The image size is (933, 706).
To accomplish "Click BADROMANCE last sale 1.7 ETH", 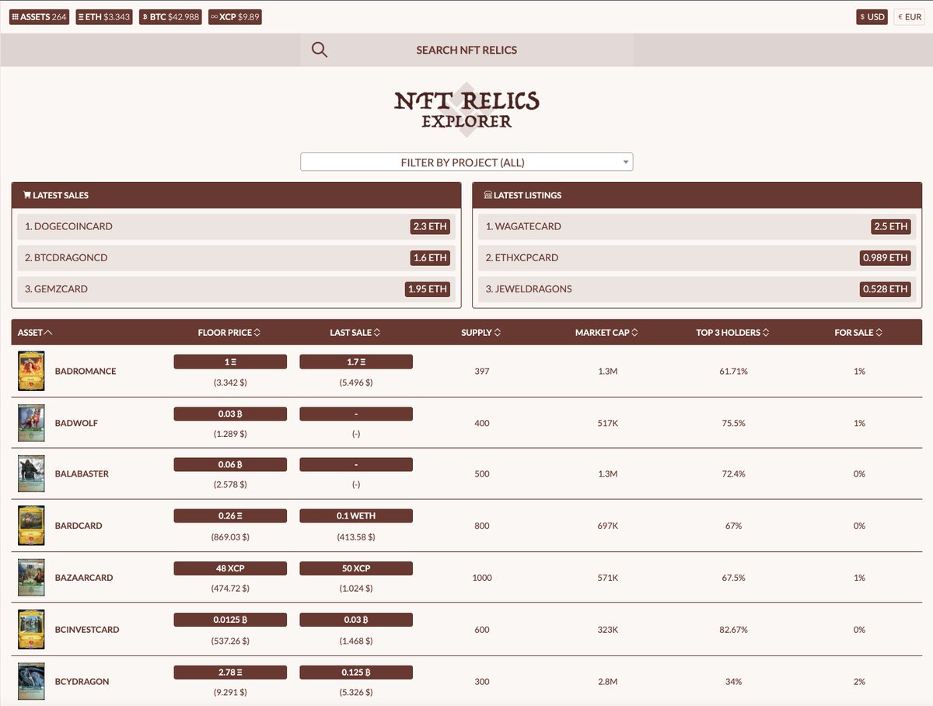I will click(356, 362).
